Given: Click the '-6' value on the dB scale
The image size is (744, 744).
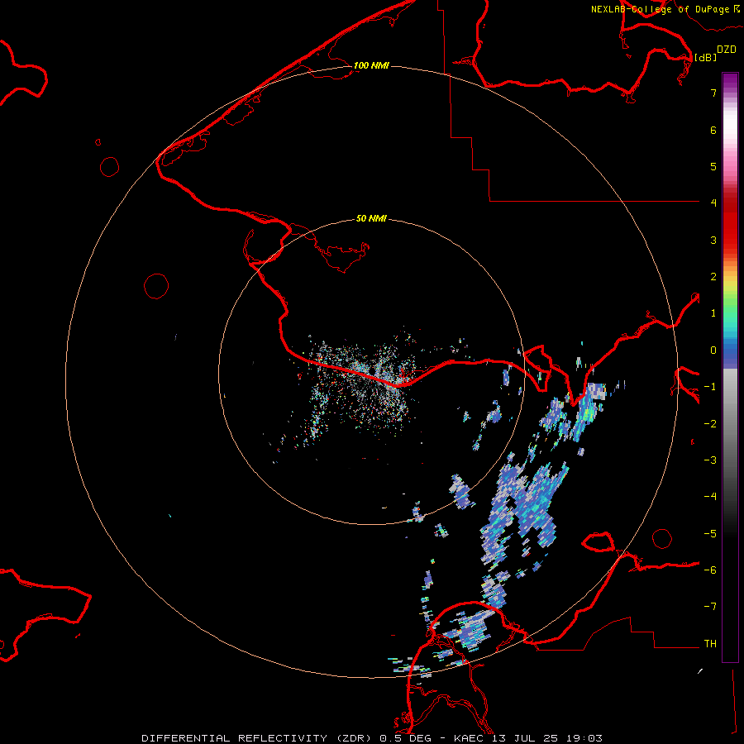Looking at the screenshot, I should pyautogui.click(x=710, y=570).
